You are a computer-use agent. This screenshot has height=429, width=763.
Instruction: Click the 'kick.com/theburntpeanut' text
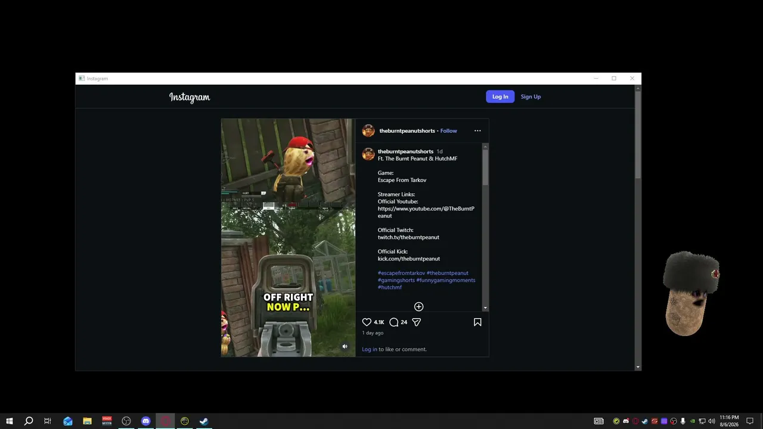[409, 259]
